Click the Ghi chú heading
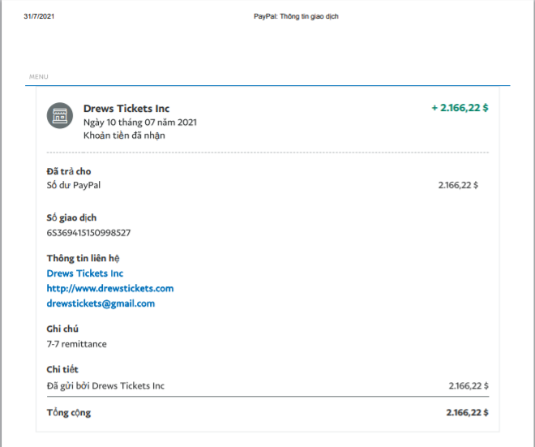The width and height of the screenshot is (535, 447). (x=62, y=329)
